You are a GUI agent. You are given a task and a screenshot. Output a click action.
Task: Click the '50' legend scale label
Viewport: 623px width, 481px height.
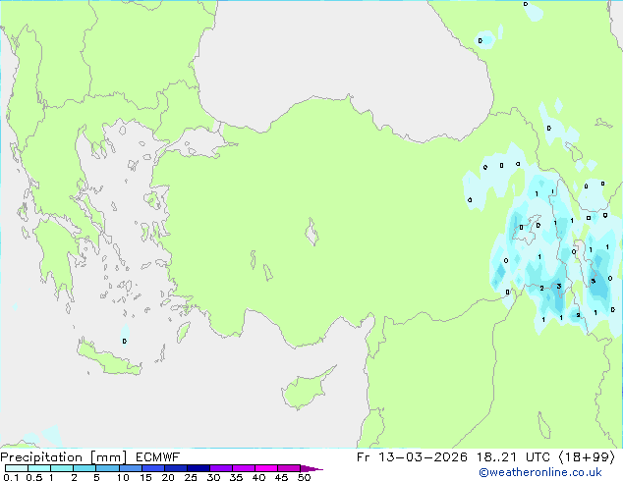click(304, 477)
